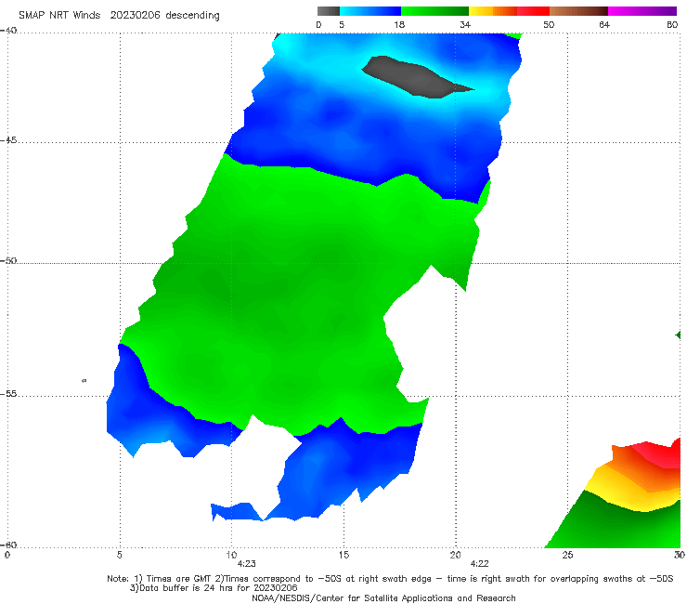
Task: Click the gray 0–5 color bar segment
Action: (x=328, y=11)
